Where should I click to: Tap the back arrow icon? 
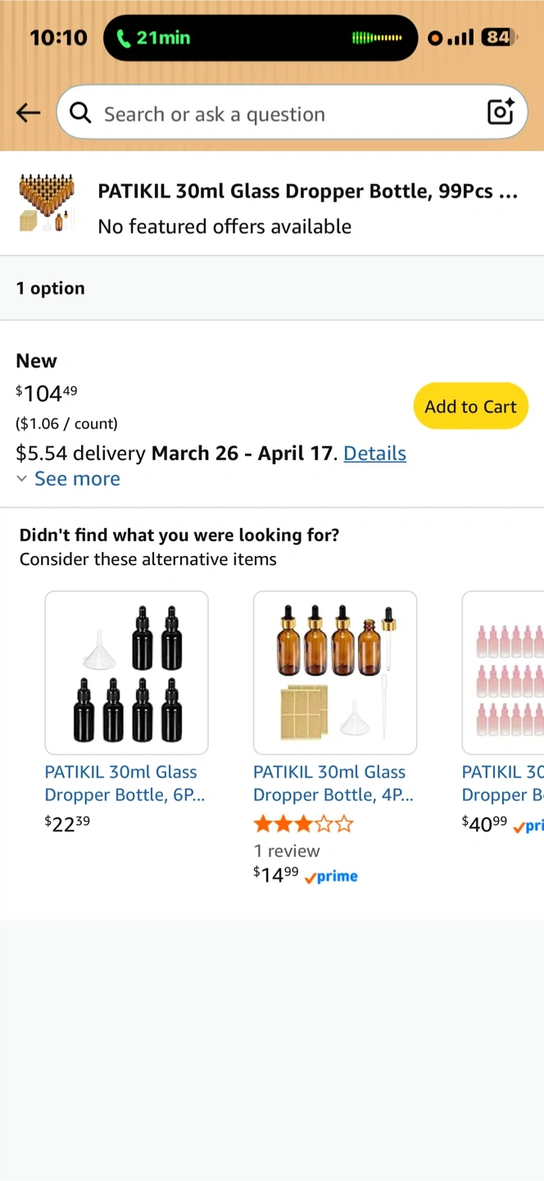point(28,113)
